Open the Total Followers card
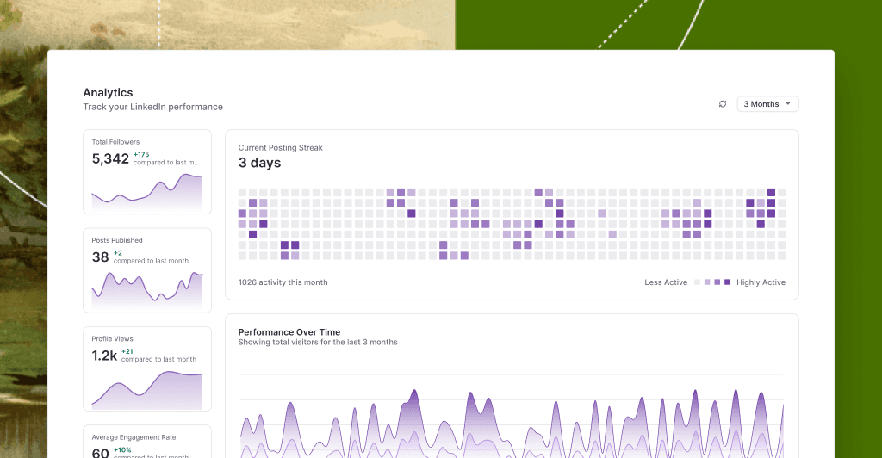Viewport: 882px width, 458px height. tap(147, 172)
